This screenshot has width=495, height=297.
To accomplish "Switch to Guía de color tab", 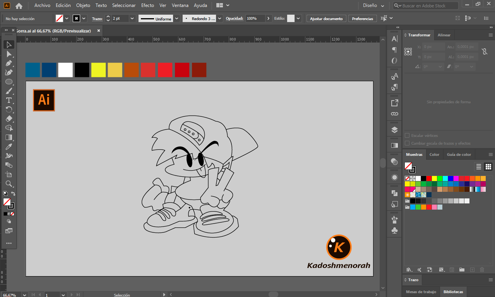I will 459,155.
